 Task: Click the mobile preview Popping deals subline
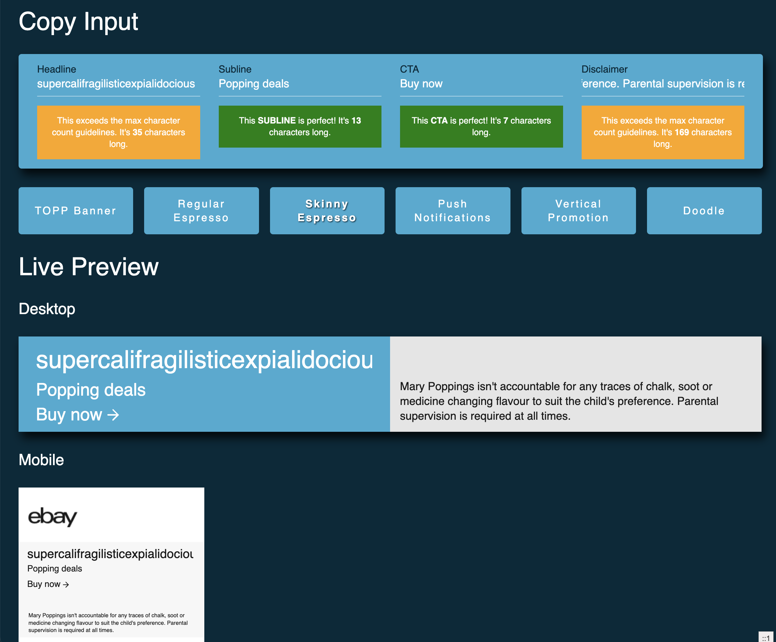(55, 568)
